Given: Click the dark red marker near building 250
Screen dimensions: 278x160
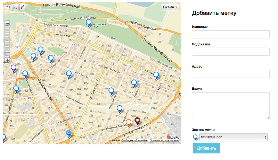Looking at the screenshot, I should coord(137,121).
